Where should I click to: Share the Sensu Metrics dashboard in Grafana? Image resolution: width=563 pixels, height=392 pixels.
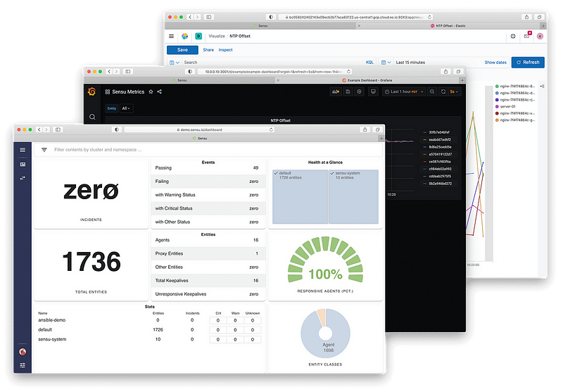point(160,92)
